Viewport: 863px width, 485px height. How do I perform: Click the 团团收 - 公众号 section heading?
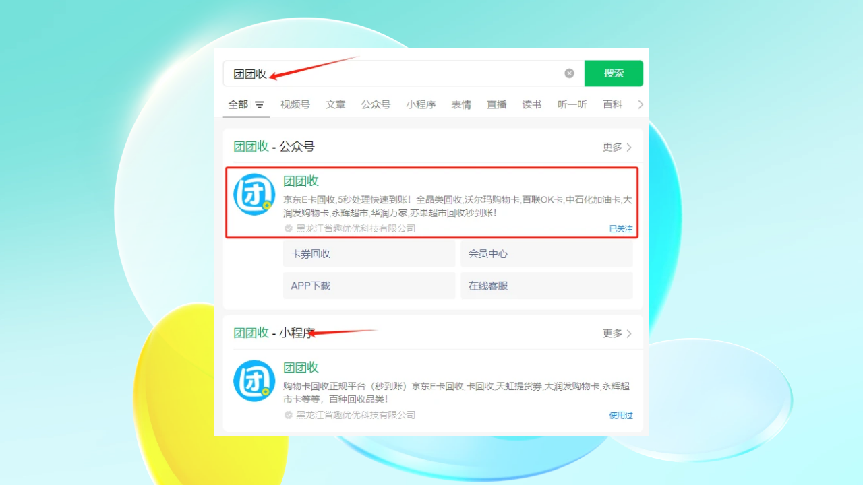[x=274, y=147]
